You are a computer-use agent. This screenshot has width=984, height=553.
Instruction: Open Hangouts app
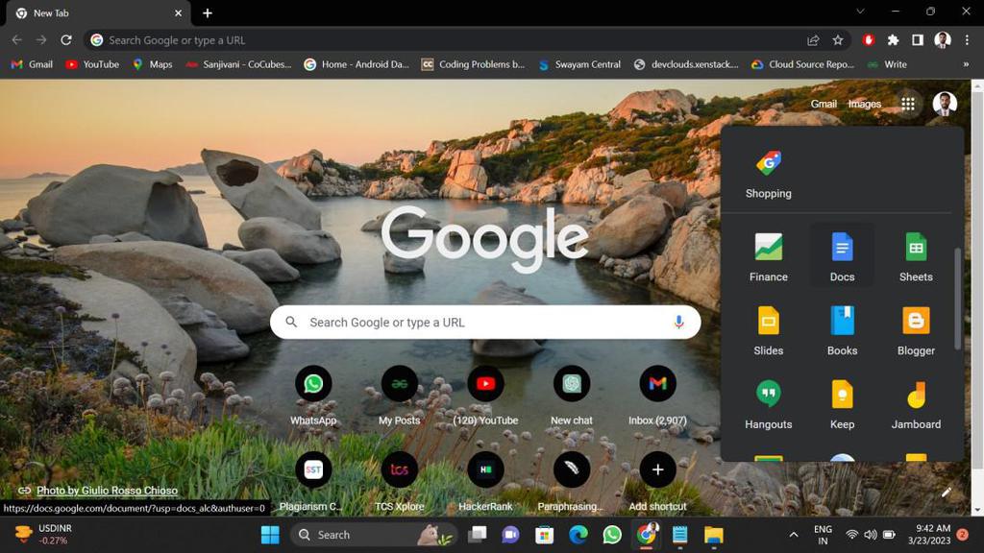pyautogui.click(x=768, y=405)
